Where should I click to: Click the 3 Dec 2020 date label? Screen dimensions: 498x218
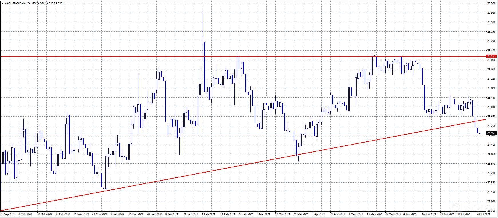point(117,214)
